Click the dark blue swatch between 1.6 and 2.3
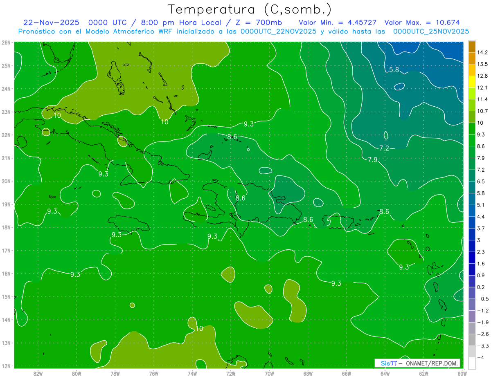 tap(472, 258)
